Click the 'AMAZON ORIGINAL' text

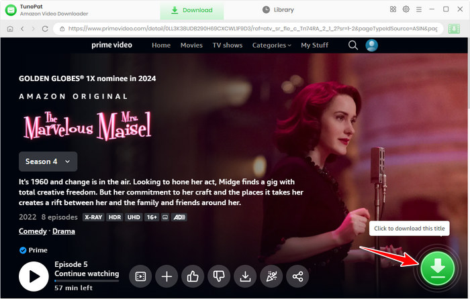click(73, 97)
